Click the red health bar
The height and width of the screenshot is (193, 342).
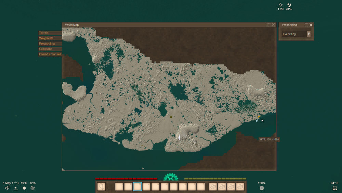(126, 179)
